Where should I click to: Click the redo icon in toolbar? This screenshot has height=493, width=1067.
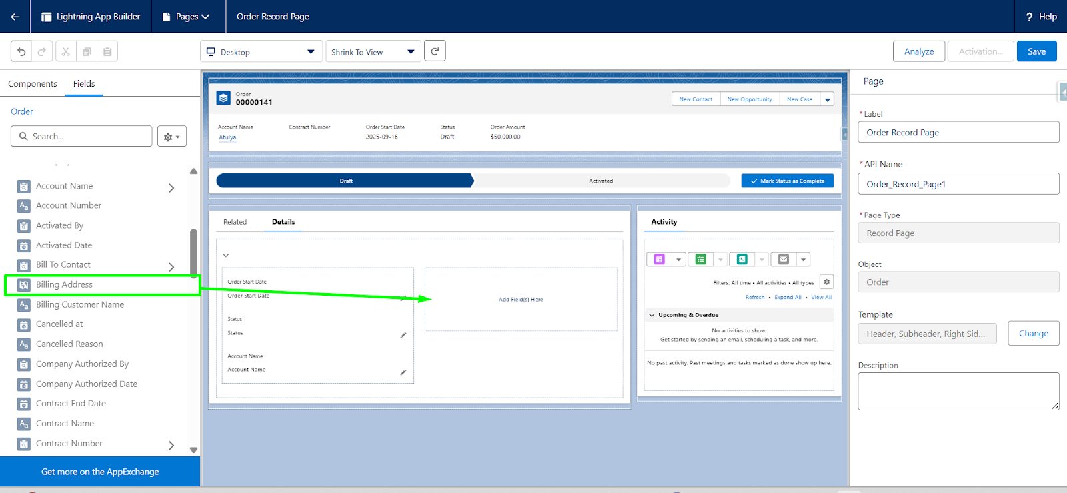tap(41, 51)
